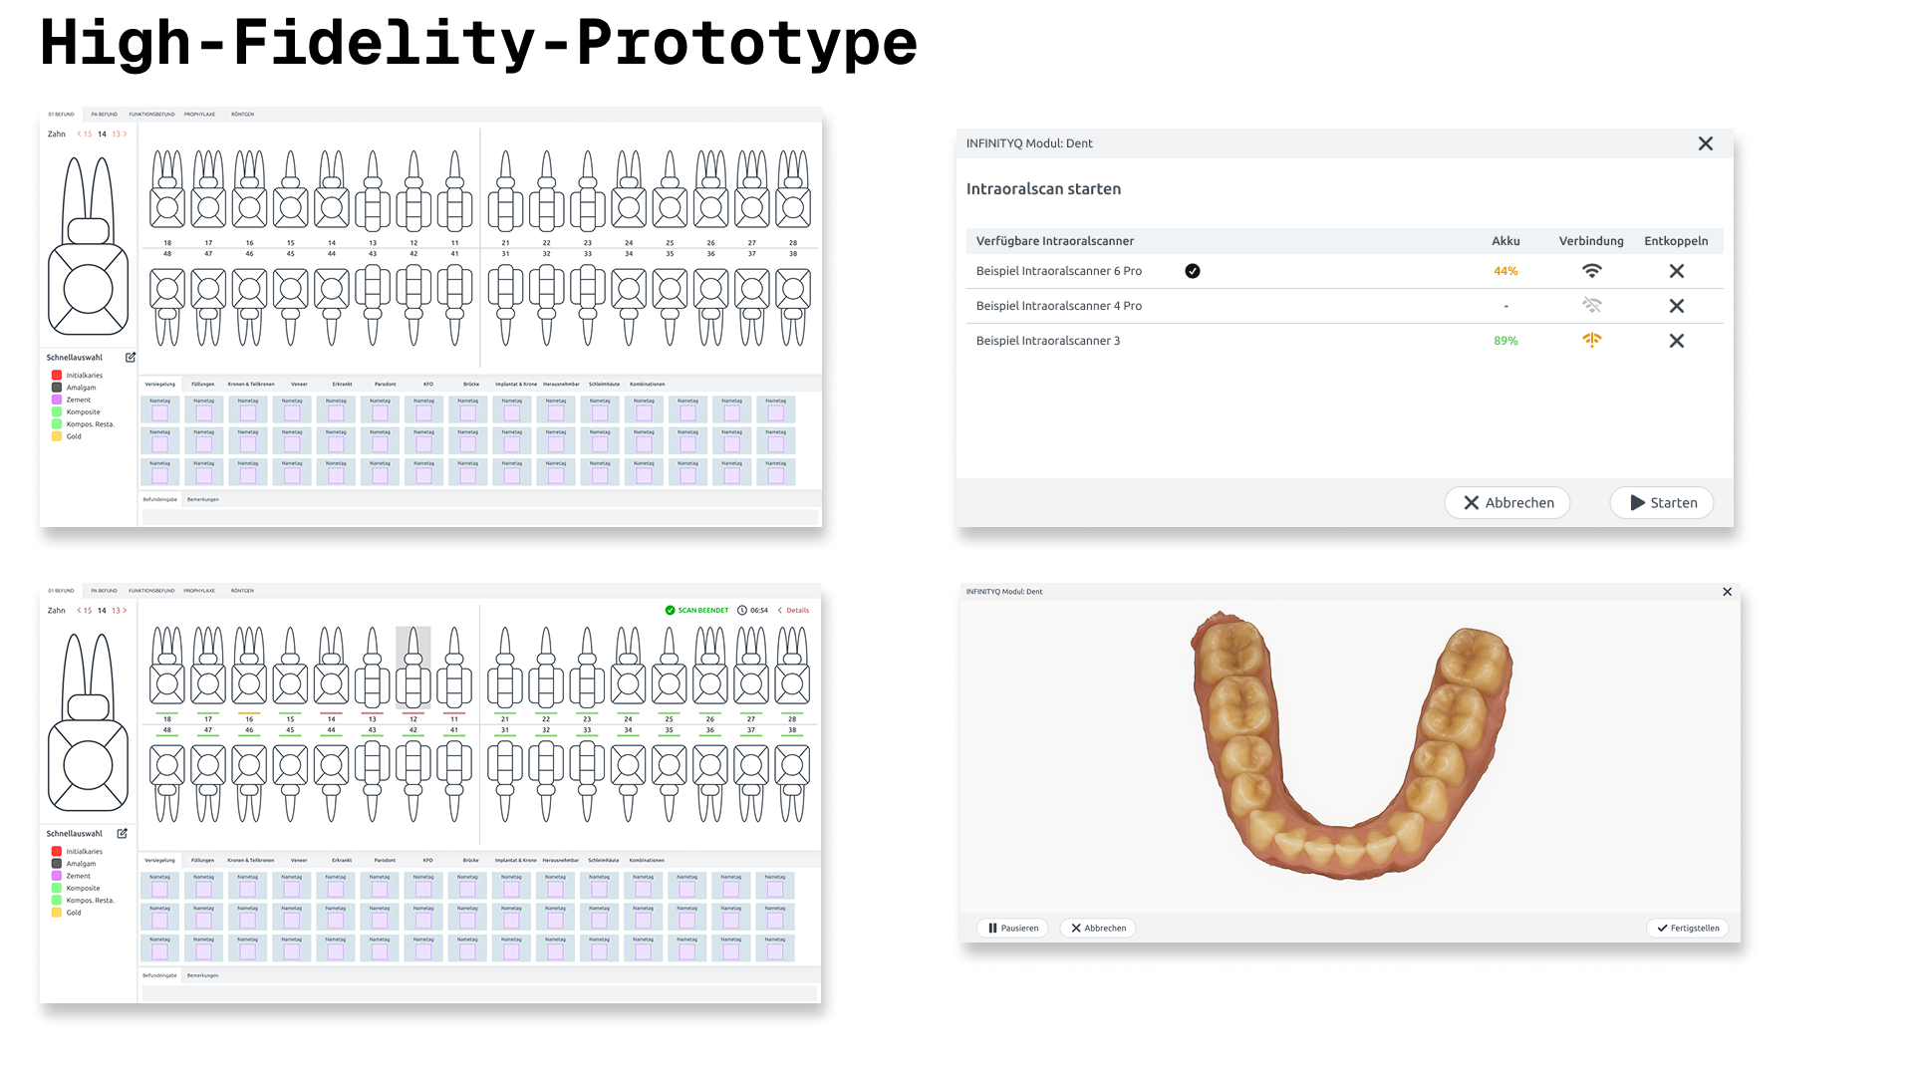1913x1076 pixels.
Task: Click orange connection warning icon of Intraoralscanner 3
Action: click(1592, 340)
